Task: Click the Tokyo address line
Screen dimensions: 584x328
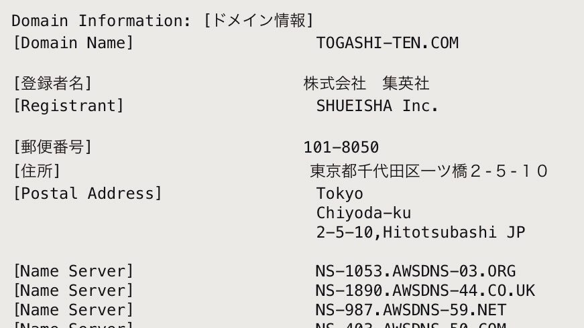Action: pos(340,193)
